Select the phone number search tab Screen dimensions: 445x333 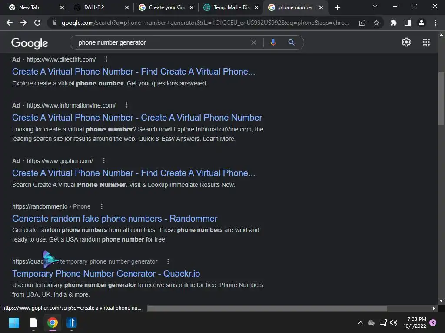tap(296, 7)
